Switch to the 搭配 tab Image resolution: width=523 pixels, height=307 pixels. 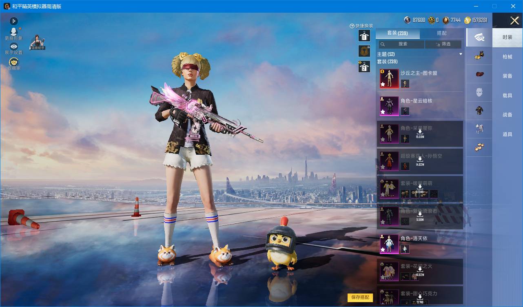point(442,33)
